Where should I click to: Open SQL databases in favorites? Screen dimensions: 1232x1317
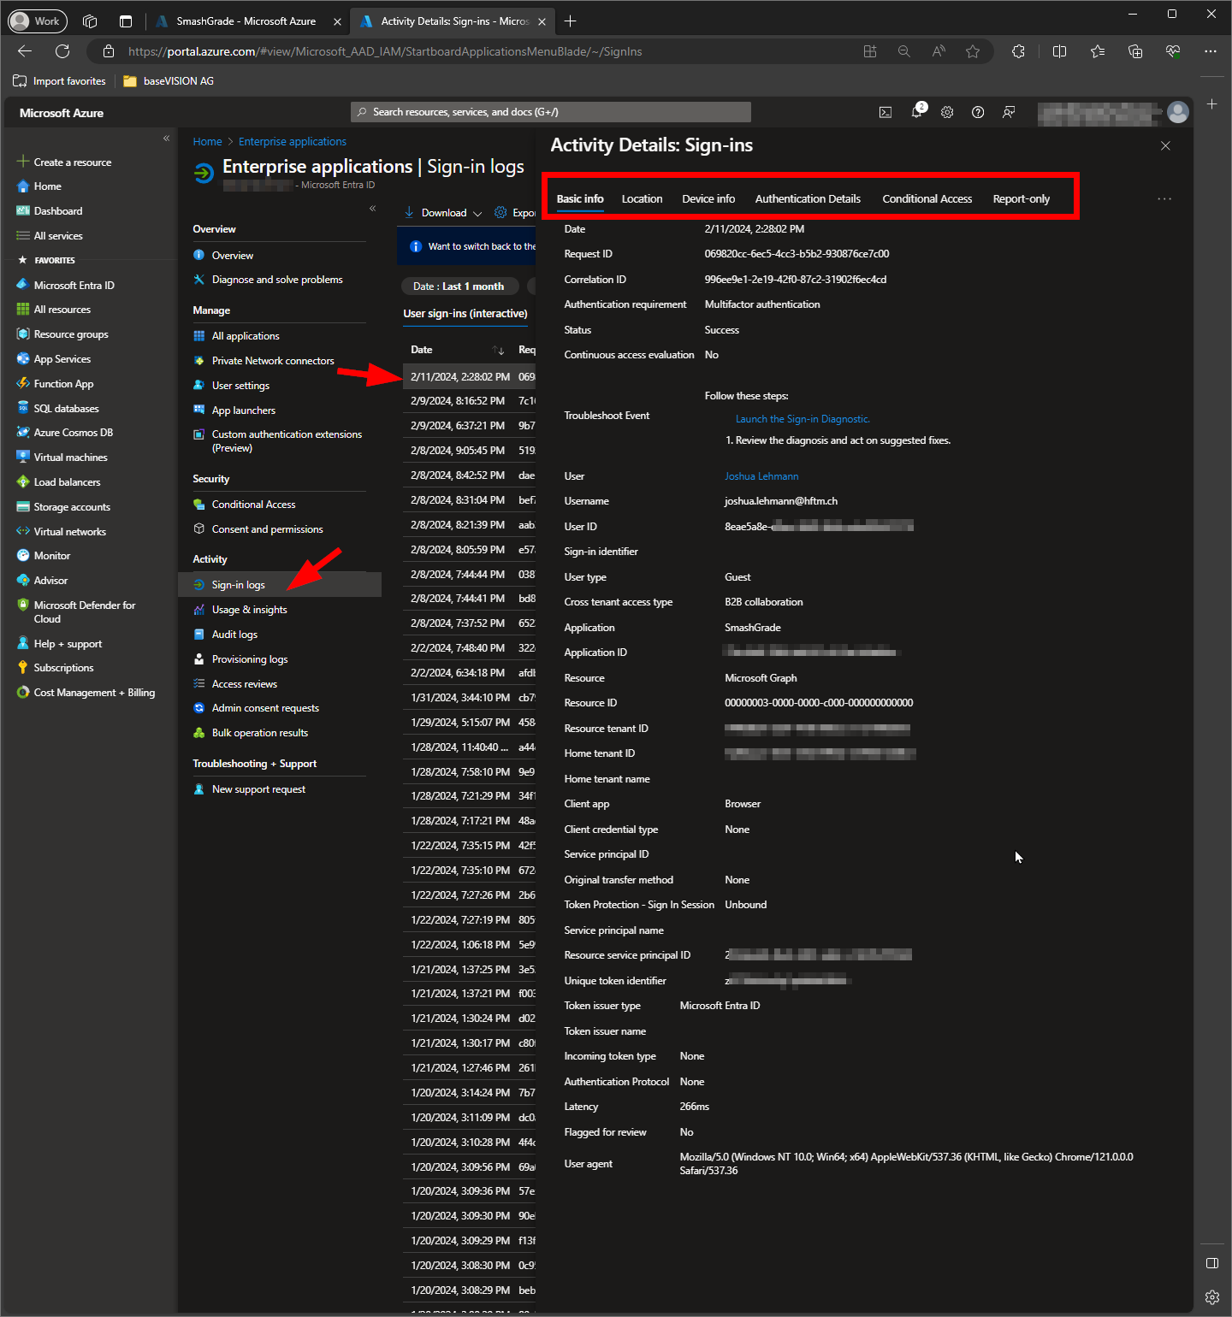[57, 409]
